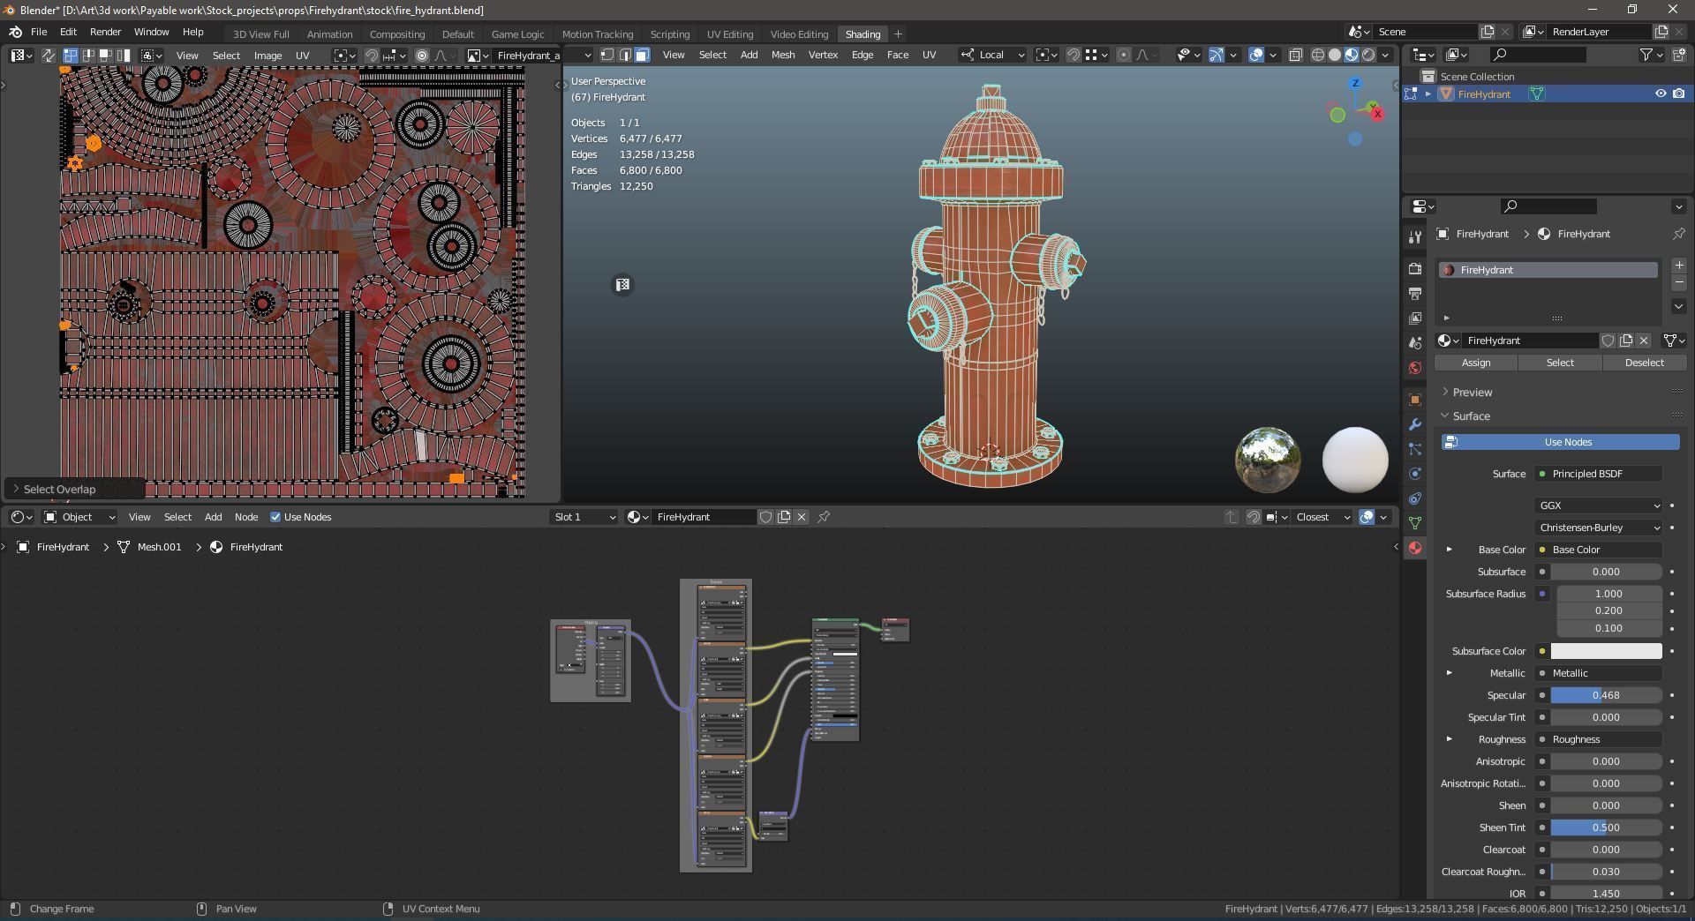Open Object Data mesh properties tab
The width and height of the screenshot is (1695, 921).
click(x=1415, y=523)
